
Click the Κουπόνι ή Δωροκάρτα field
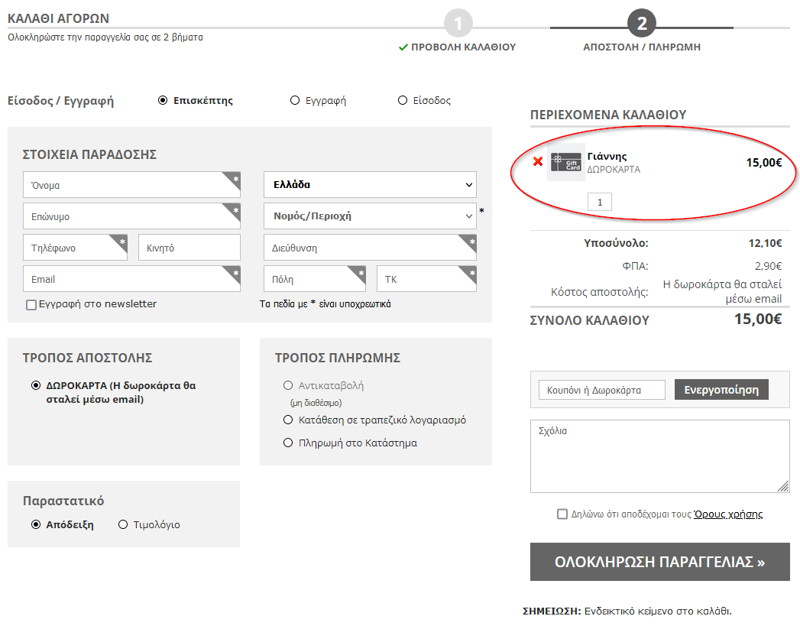click(601, 390)
